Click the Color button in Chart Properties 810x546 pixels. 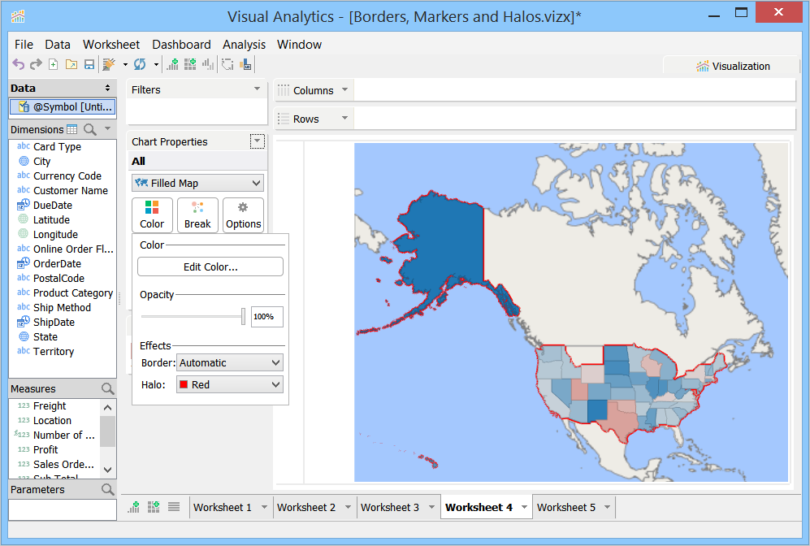click(x=152, y=214)
